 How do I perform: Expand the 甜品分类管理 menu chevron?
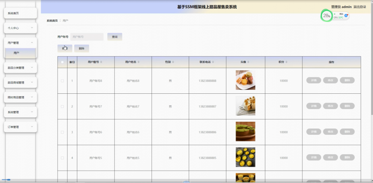[x=32, y=67]
